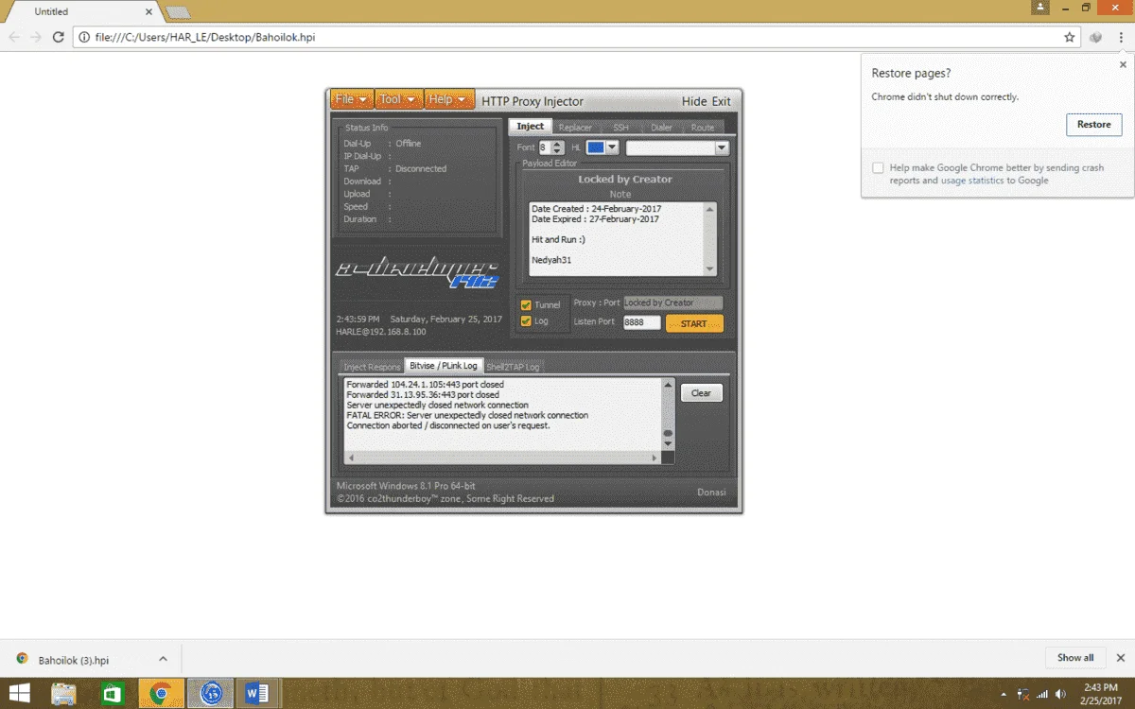
Task: Click Show all downloads button
Action: click(1075, 658)
